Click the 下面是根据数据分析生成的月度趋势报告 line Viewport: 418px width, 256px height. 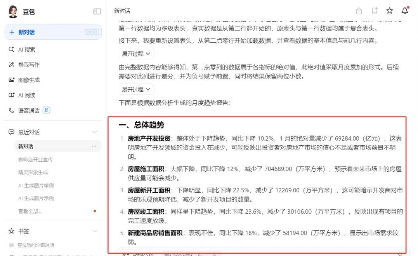175,103
